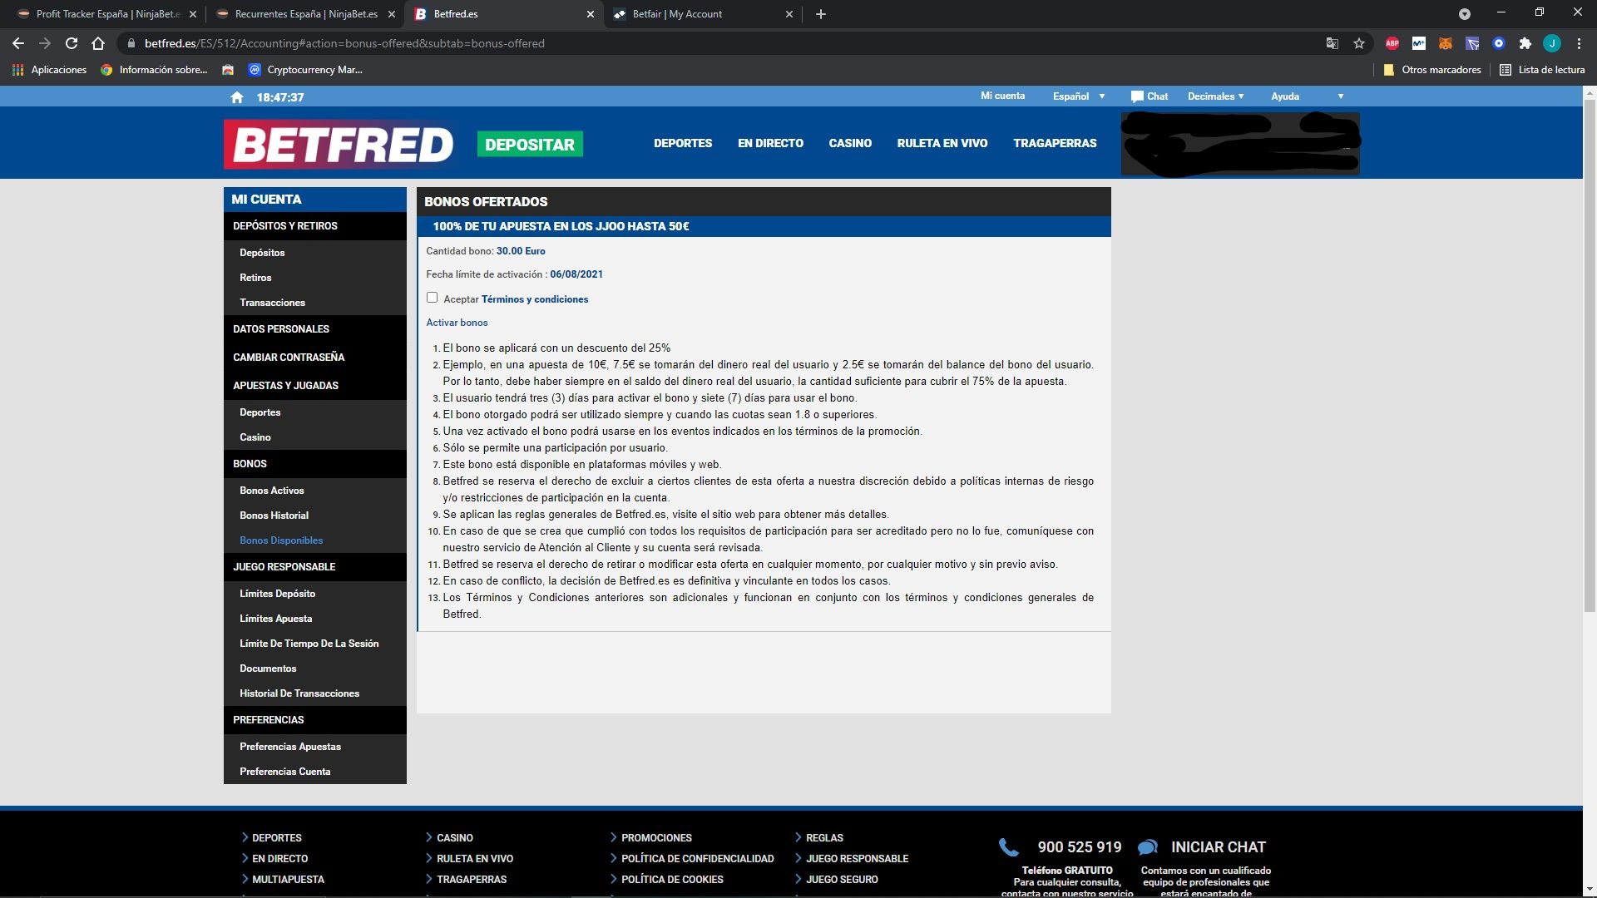Open PROMOCIONES footer link

click(656, 838)
